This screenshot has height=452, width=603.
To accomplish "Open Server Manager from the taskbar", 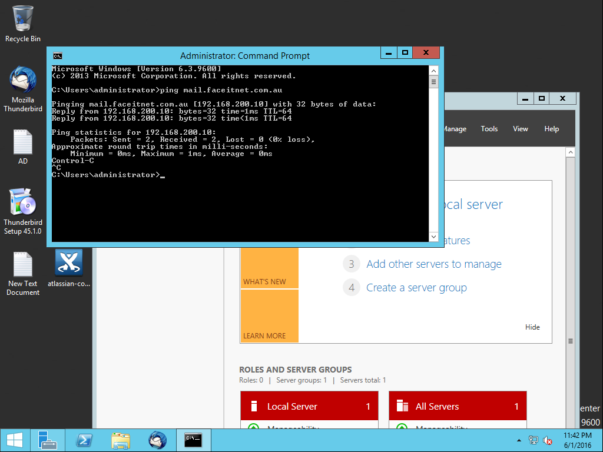I will [47, 440].
